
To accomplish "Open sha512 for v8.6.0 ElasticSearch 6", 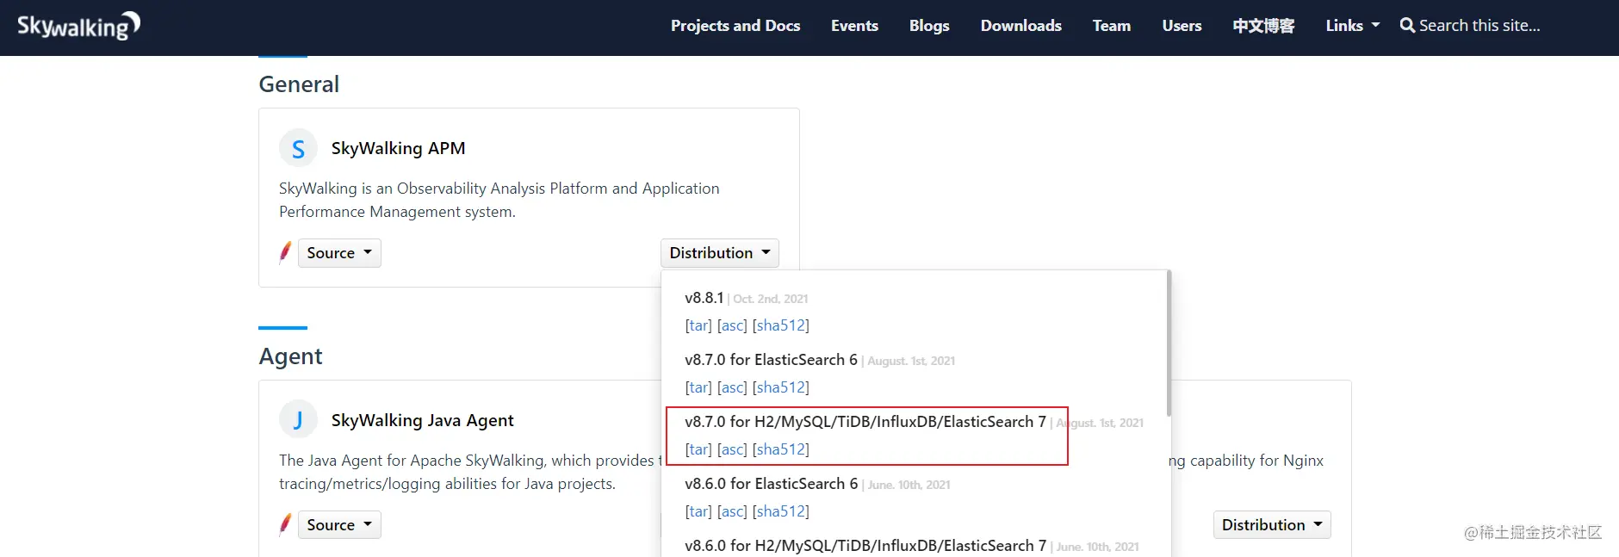I will pos(781,511).
